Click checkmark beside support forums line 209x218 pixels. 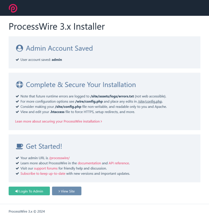[x=17, y=169]
